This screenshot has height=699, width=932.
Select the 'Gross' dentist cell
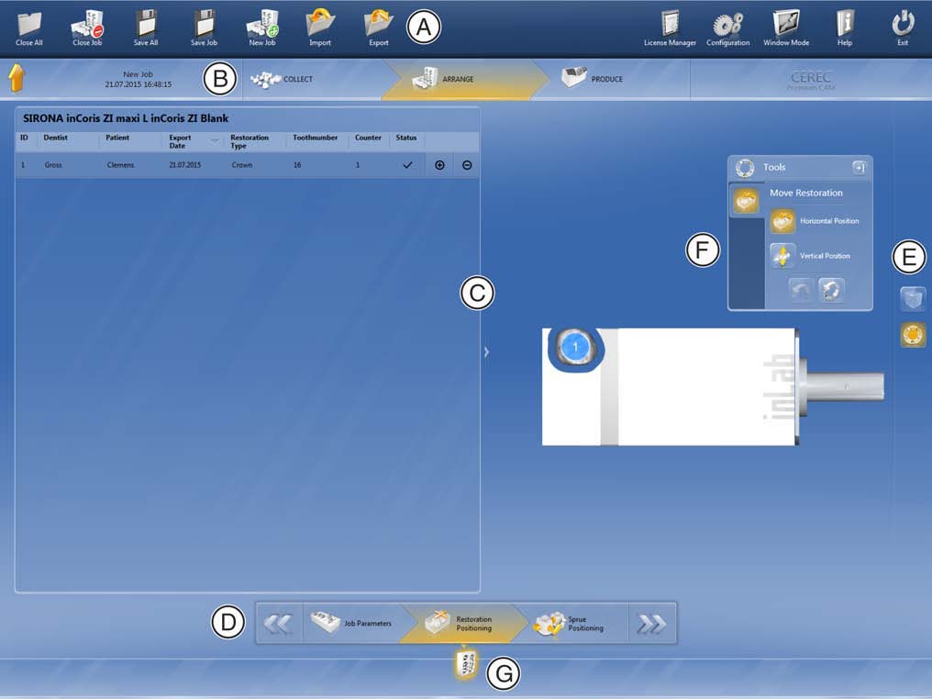[x=53, y=165]
